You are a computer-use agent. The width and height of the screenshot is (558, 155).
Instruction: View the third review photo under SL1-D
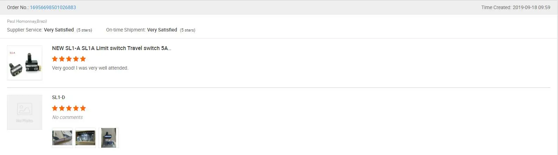[x=109, y=138]
